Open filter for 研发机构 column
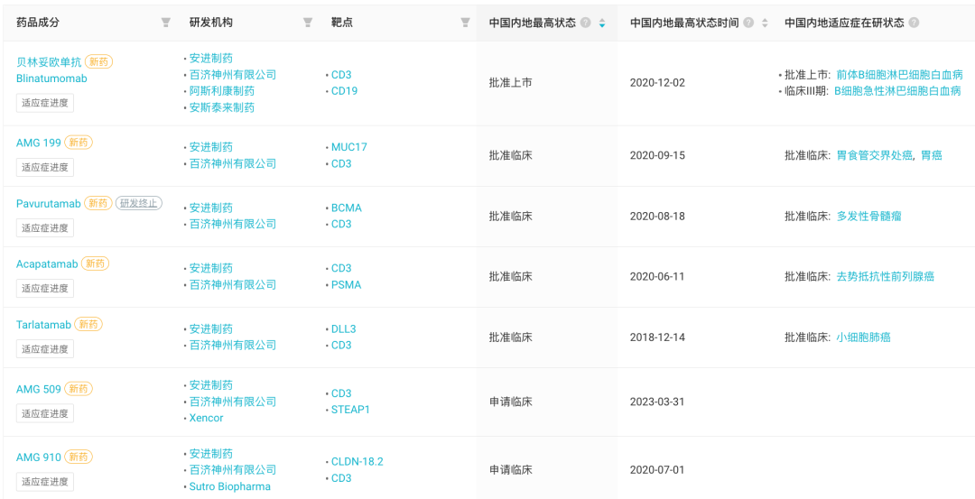The height and width of the screenshot is (499, 975). coord(307,23)
